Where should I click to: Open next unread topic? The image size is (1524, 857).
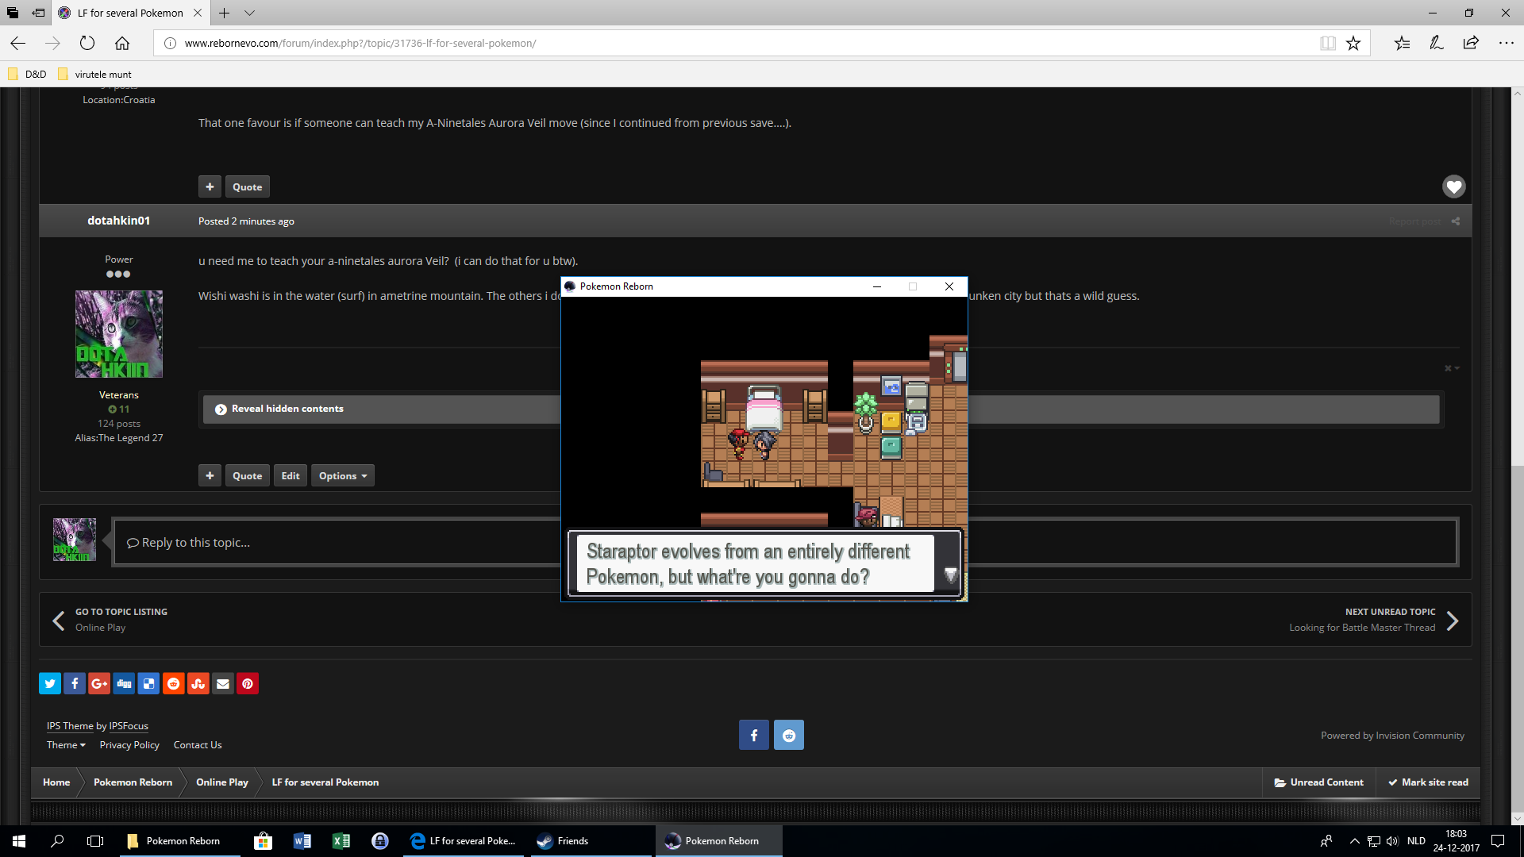click(1373, 620)
